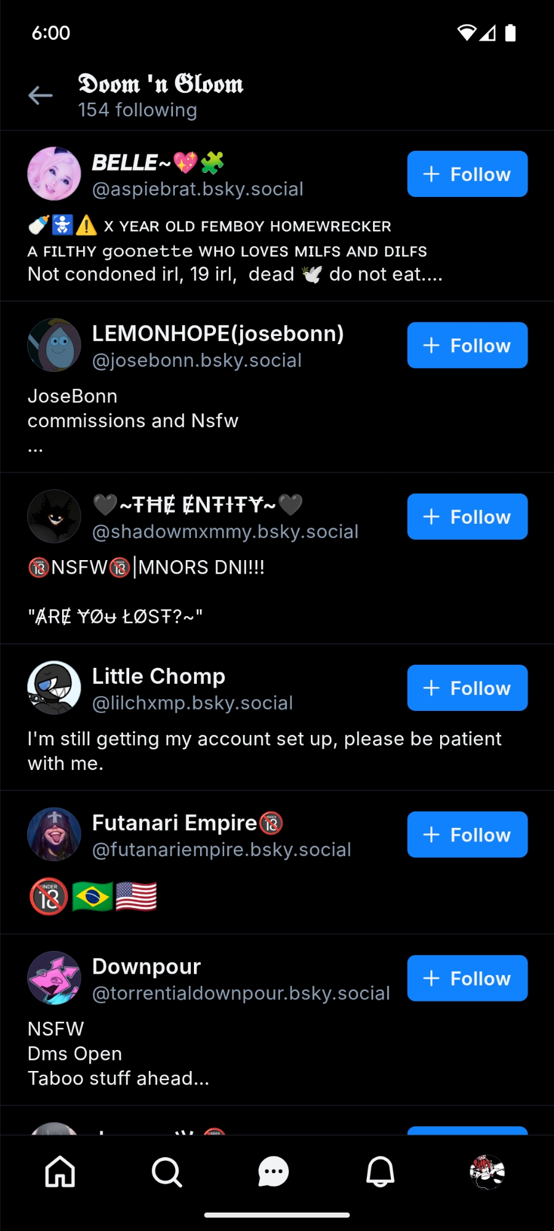Open Little Chomp's avatar
Screen dimensions: 554x1231
pos(54,688)
